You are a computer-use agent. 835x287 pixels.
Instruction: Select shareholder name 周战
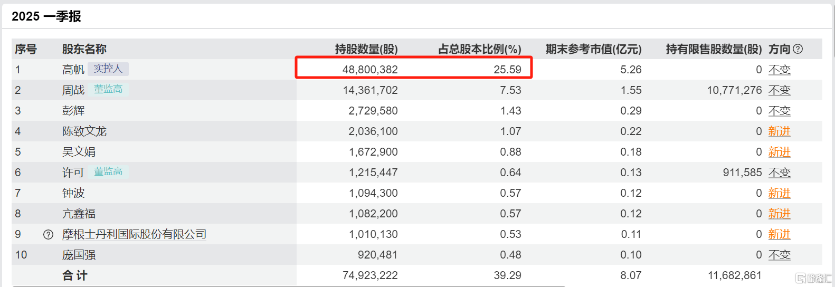[x=73, y=90]
